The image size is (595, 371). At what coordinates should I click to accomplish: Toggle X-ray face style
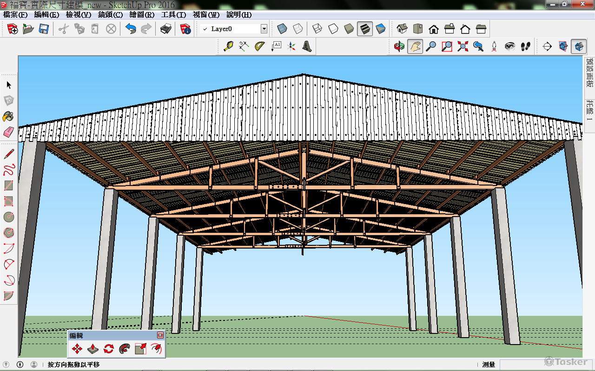pos(282,29)
